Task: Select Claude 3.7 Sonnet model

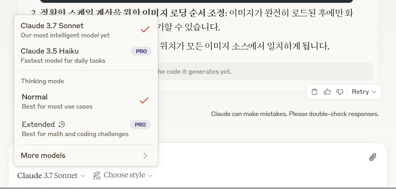Action: pos(86,30)
